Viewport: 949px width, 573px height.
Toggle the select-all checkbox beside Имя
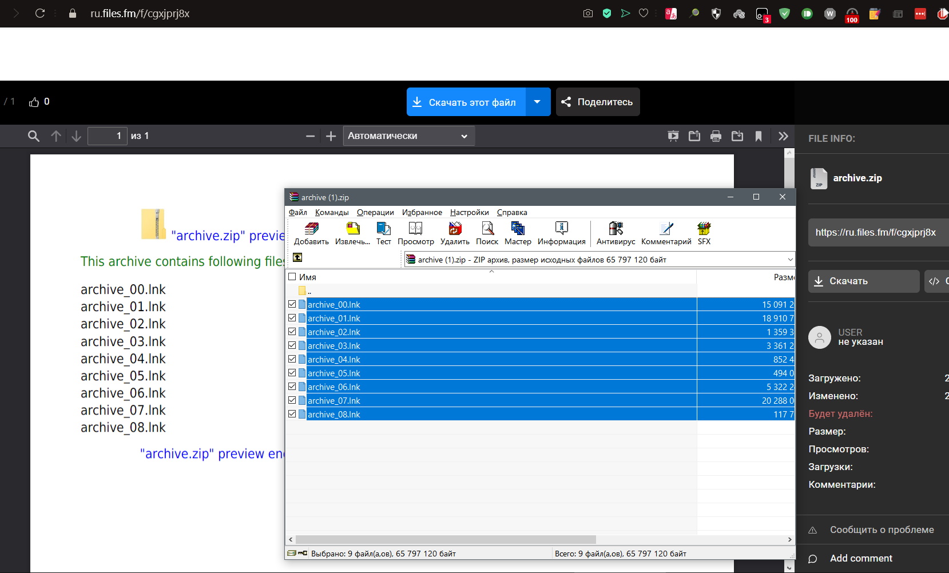tap(292, 277)
